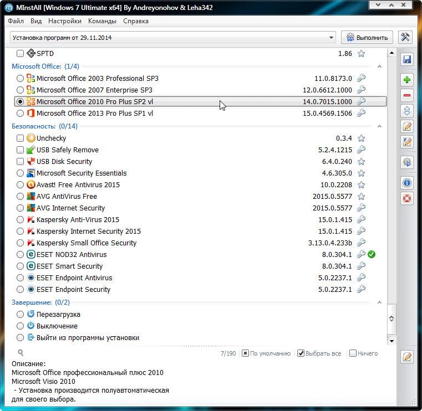Click the AVG Internet Security row

(200, 208)
